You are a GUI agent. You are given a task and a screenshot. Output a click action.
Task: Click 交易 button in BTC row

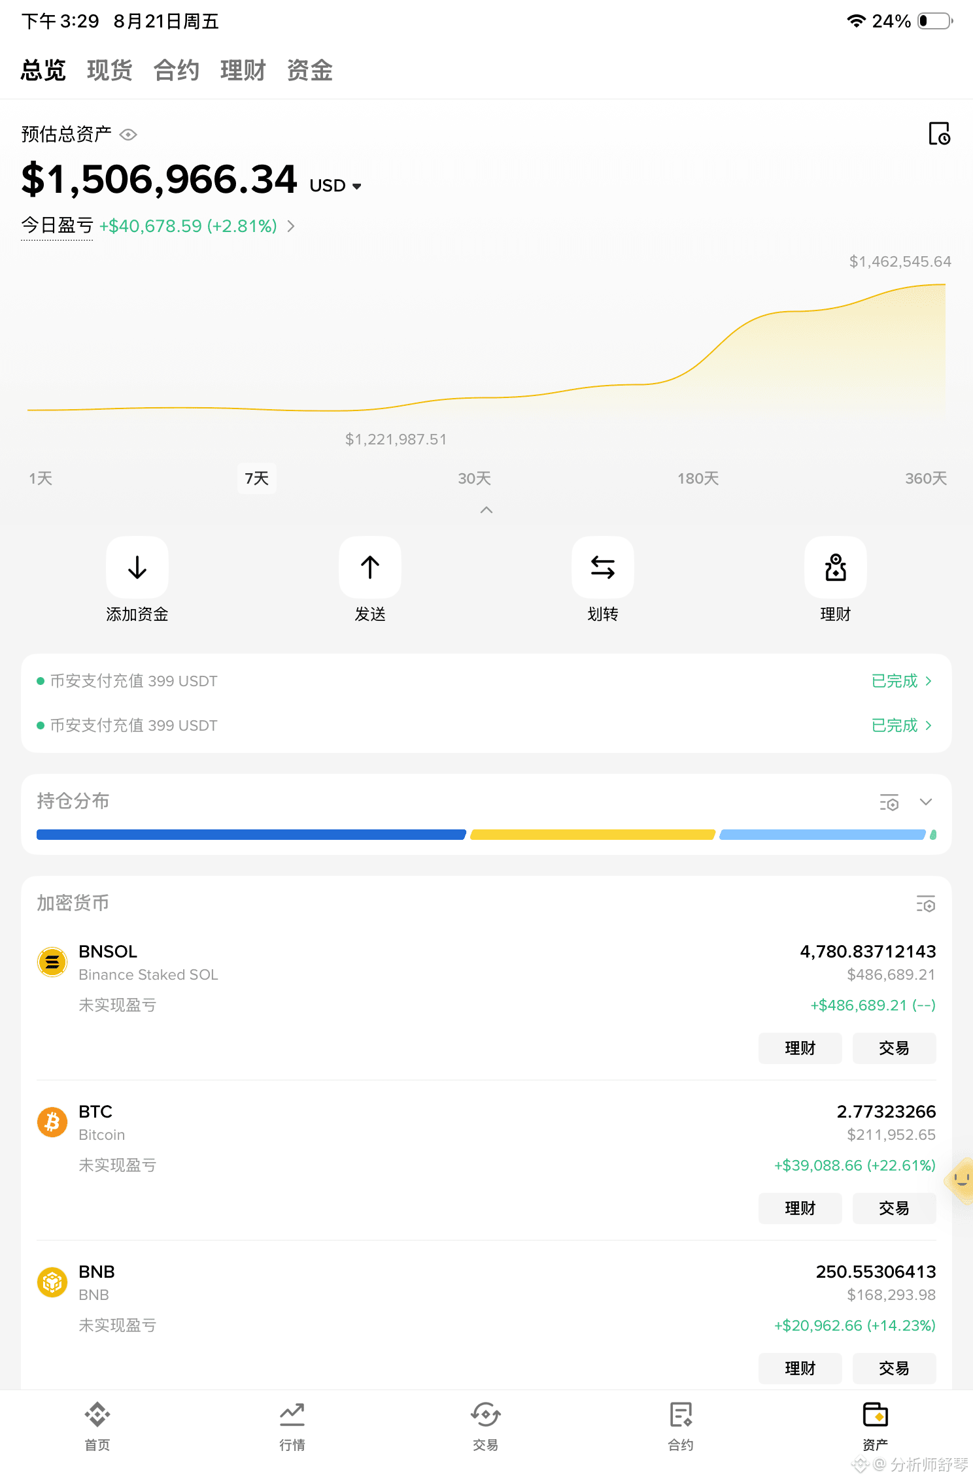(895, 1208)
